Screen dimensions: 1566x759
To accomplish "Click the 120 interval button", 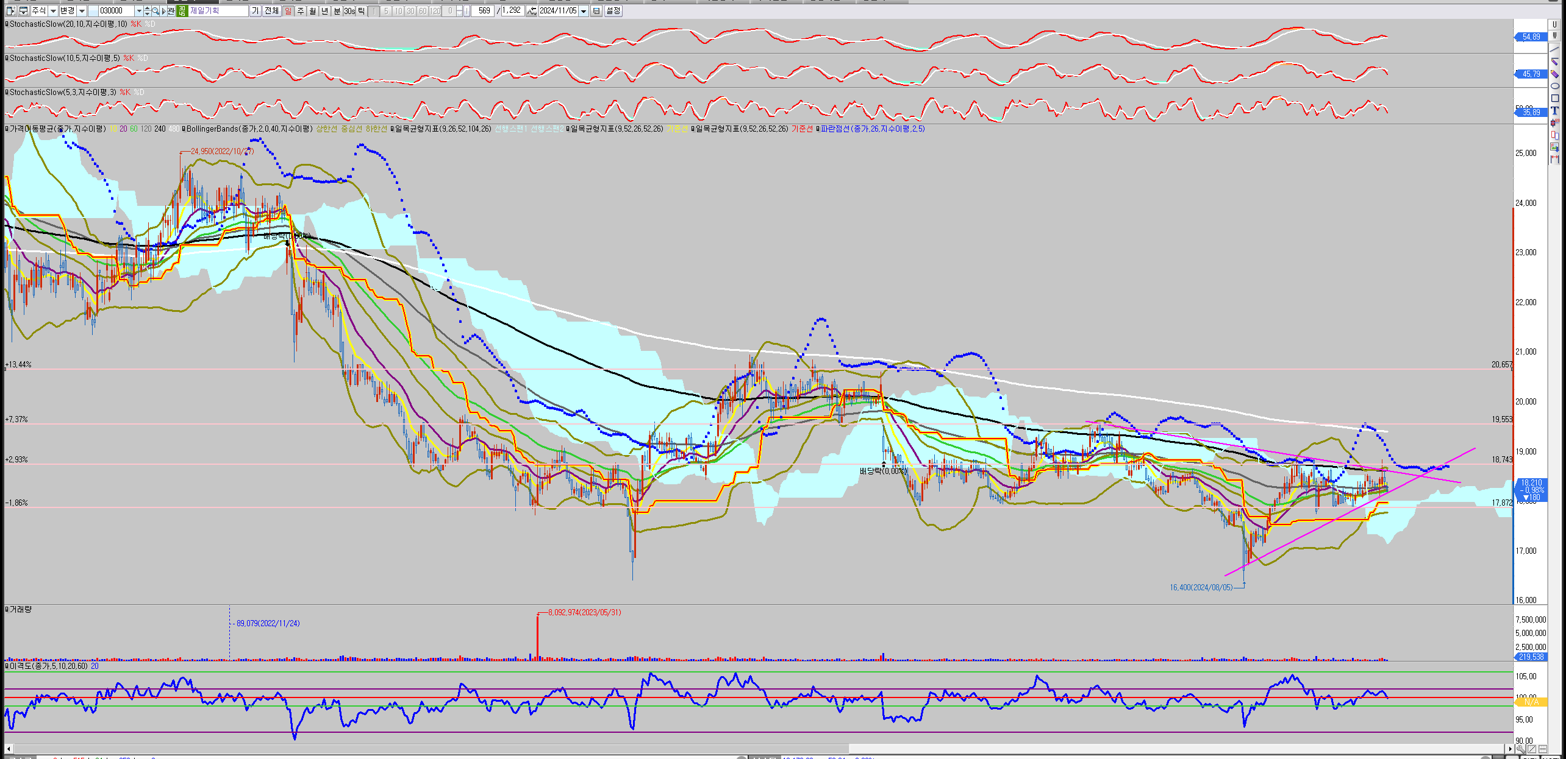I will click(x=435, y=10).
